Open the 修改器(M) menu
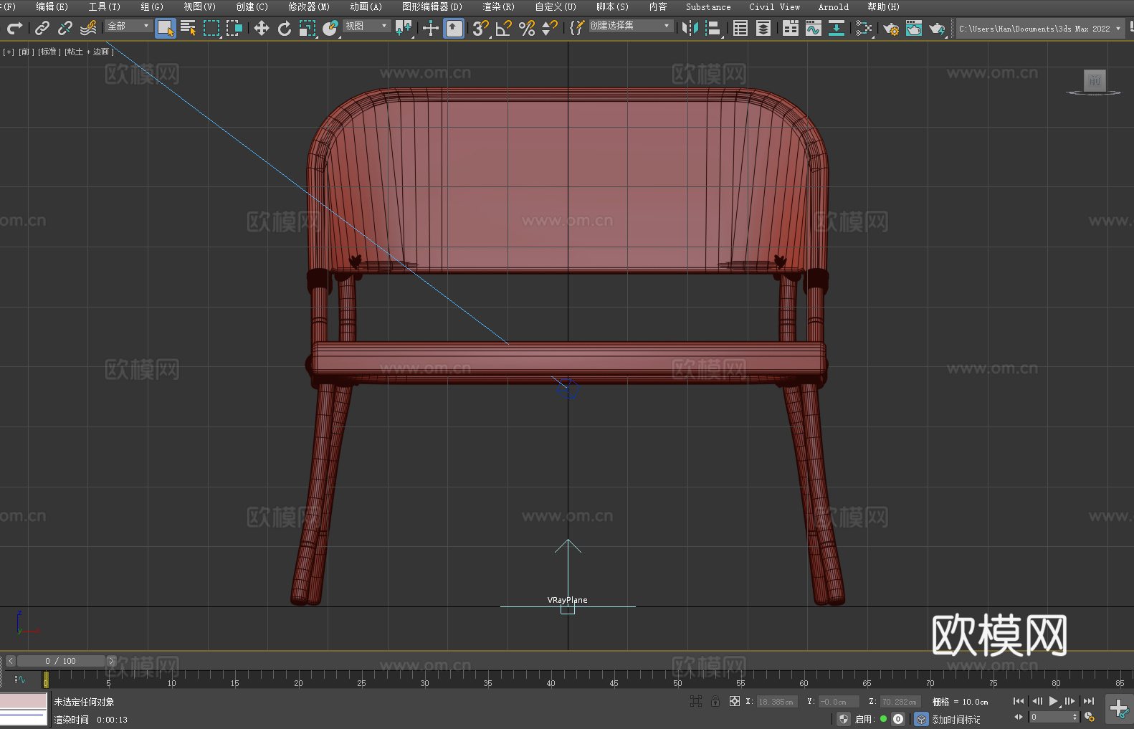Viewport: 1134px width, 729px height. [309, 6]
